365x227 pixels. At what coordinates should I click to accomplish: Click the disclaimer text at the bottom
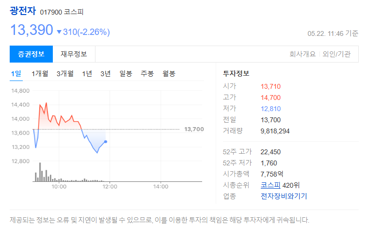point(159,220)
